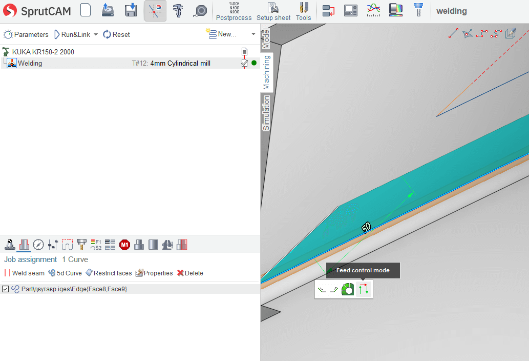
Task: Open Properties of the selected job item
Action: [154, 273]
